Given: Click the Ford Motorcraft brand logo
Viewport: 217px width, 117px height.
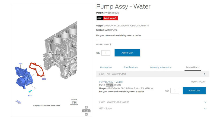Looking at the screenshot, I should [107, 18].
